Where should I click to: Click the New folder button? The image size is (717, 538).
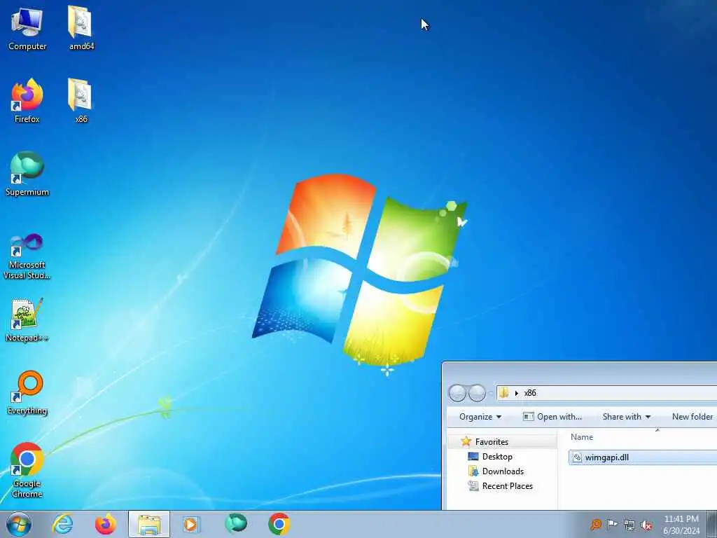coord(692,417)
